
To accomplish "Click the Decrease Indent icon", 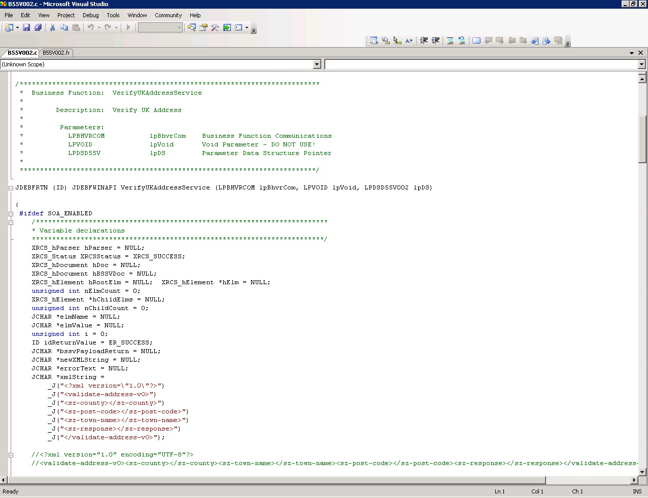I will 425,41.
